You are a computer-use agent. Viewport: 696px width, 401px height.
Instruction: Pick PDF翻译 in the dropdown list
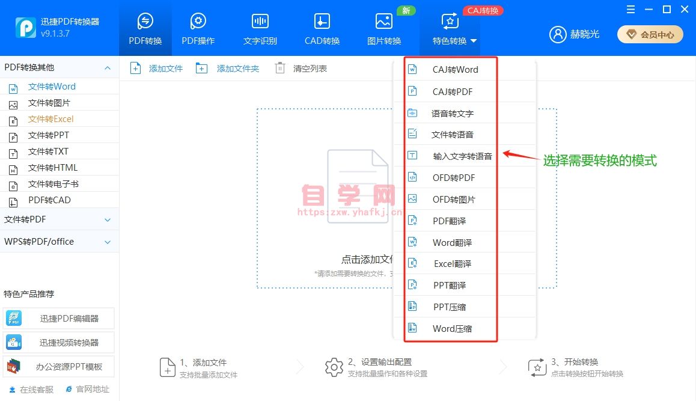(x=449, y=221)
